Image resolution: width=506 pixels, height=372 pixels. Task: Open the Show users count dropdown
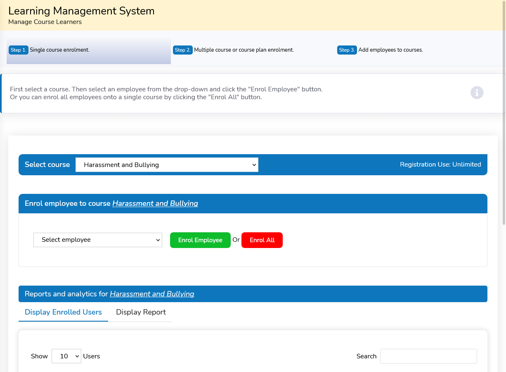[66, 356]
